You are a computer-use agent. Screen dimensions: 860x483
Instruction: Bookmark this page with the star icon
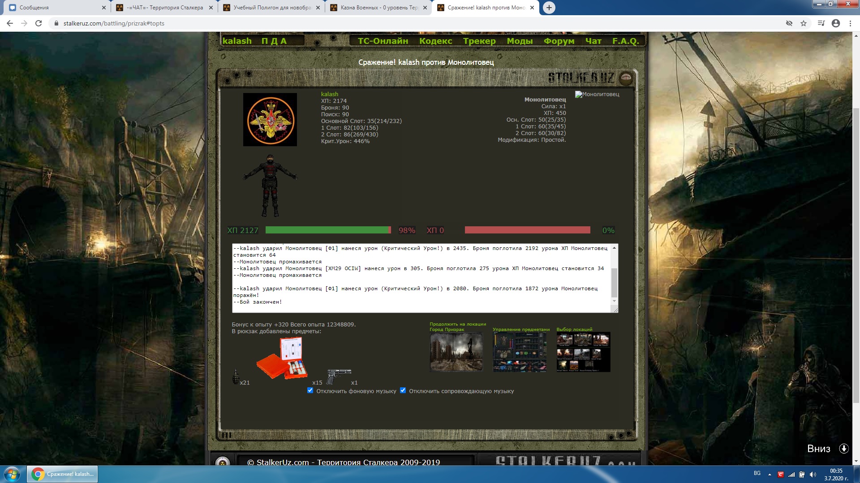[804, 23]
